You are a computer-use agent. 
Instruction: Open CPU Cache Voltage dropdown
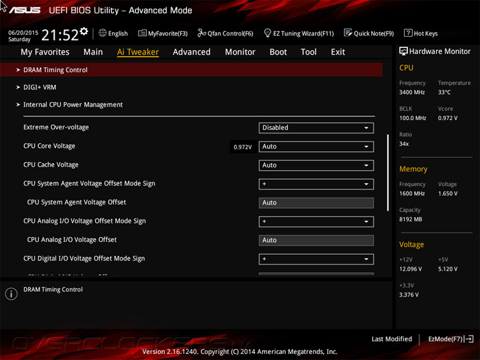pyautogui.click(x=316, y=165)
